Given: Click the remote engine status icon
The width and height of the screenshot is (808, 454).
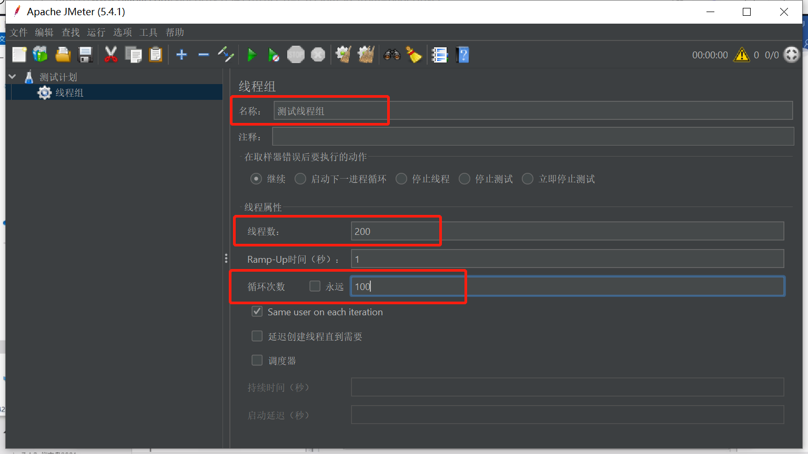Looking at the screenshot, I should coord(792,55).
